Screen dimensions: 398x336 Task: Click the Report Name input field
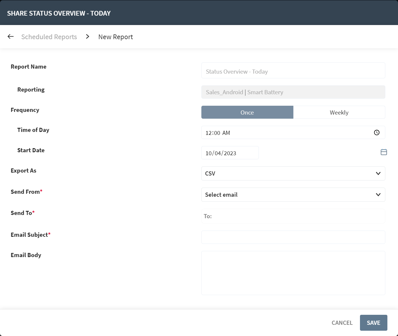pos(293,70)
